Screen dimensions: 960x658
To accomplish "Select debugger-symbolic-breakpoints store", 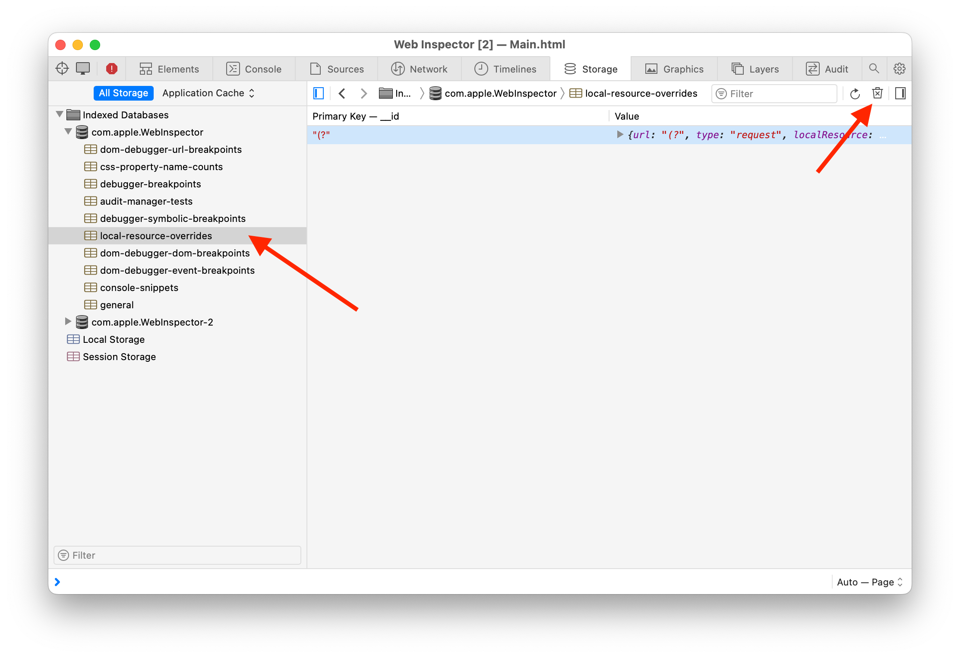I will coord(178,218).
